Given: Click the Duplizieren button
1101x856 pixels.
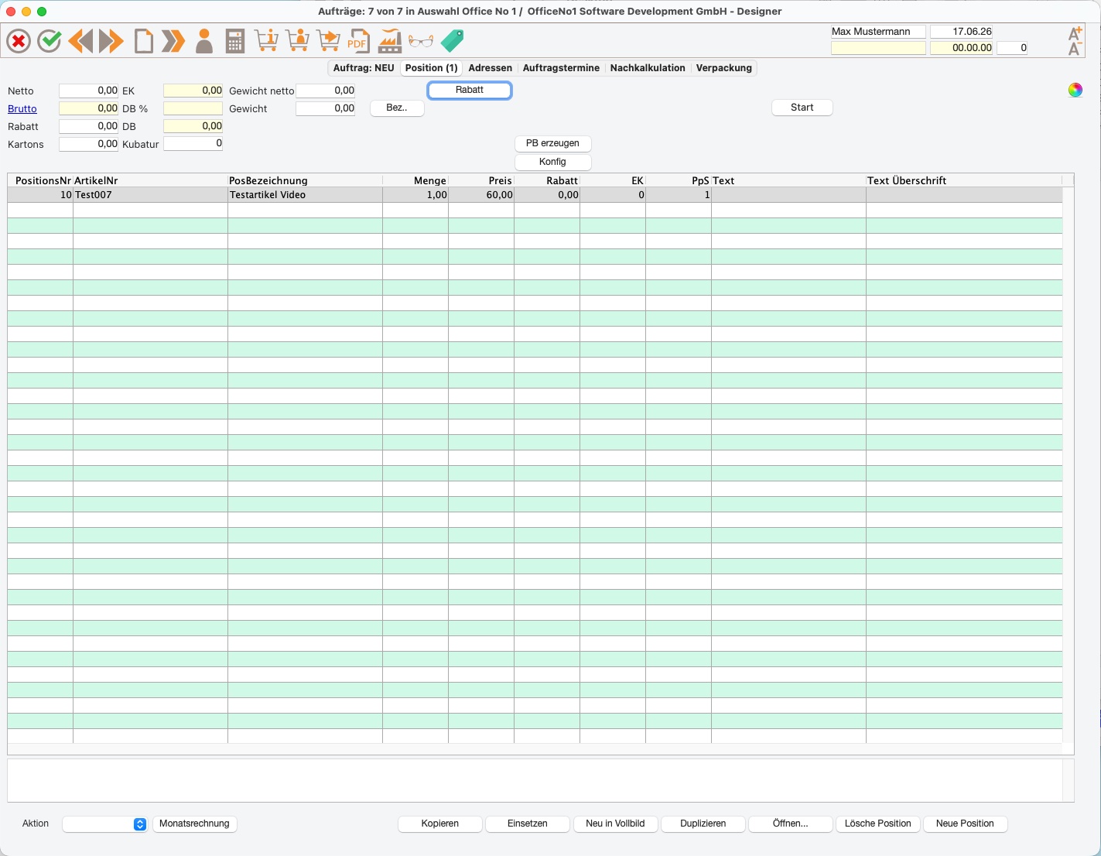Looking at the screenshot, I should (x=703, y=824).
